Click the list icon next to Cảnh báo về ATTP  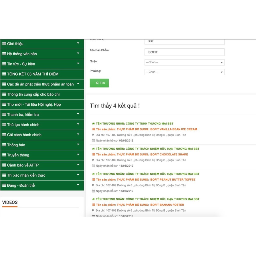coord(4,165)
